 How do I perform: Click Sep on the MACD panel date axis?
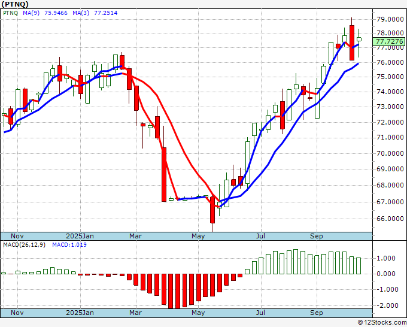(x=317, y=313)
